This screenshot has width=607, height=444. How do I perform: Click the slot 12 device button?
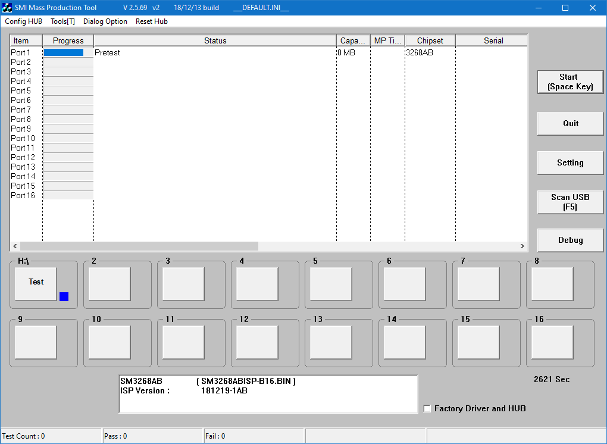[x=258, y=342]
